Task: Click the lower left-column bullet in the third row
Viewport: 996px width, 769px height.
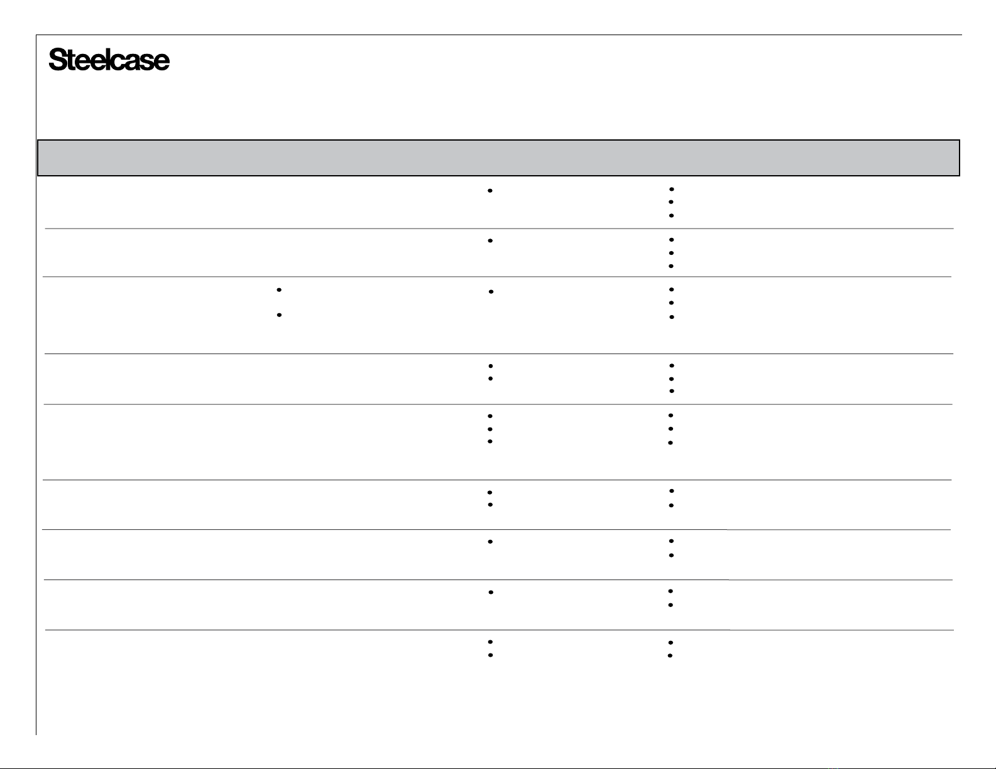Action: point(278,314)
